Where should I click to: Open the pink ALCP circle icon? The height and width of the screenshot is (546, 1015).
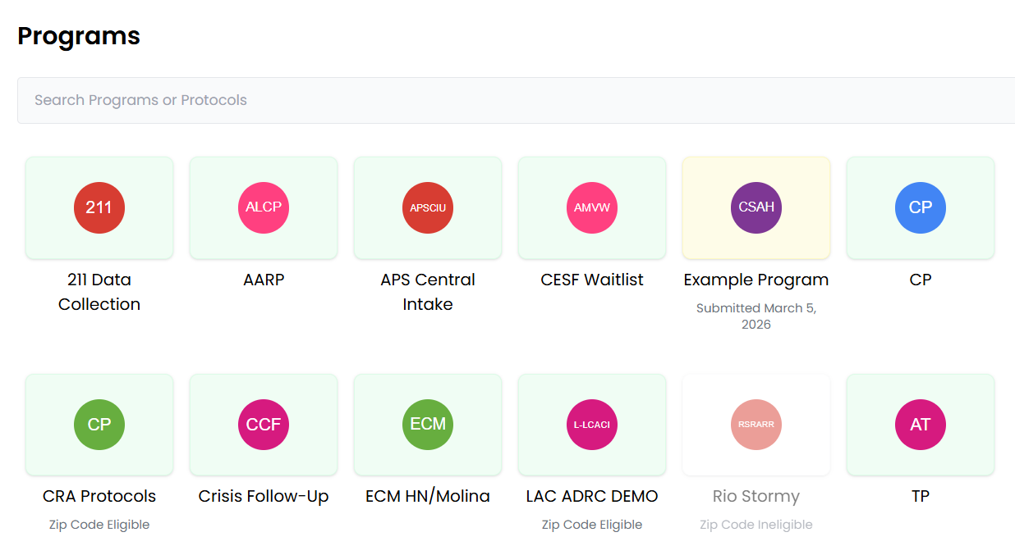(x=264, y=207)
